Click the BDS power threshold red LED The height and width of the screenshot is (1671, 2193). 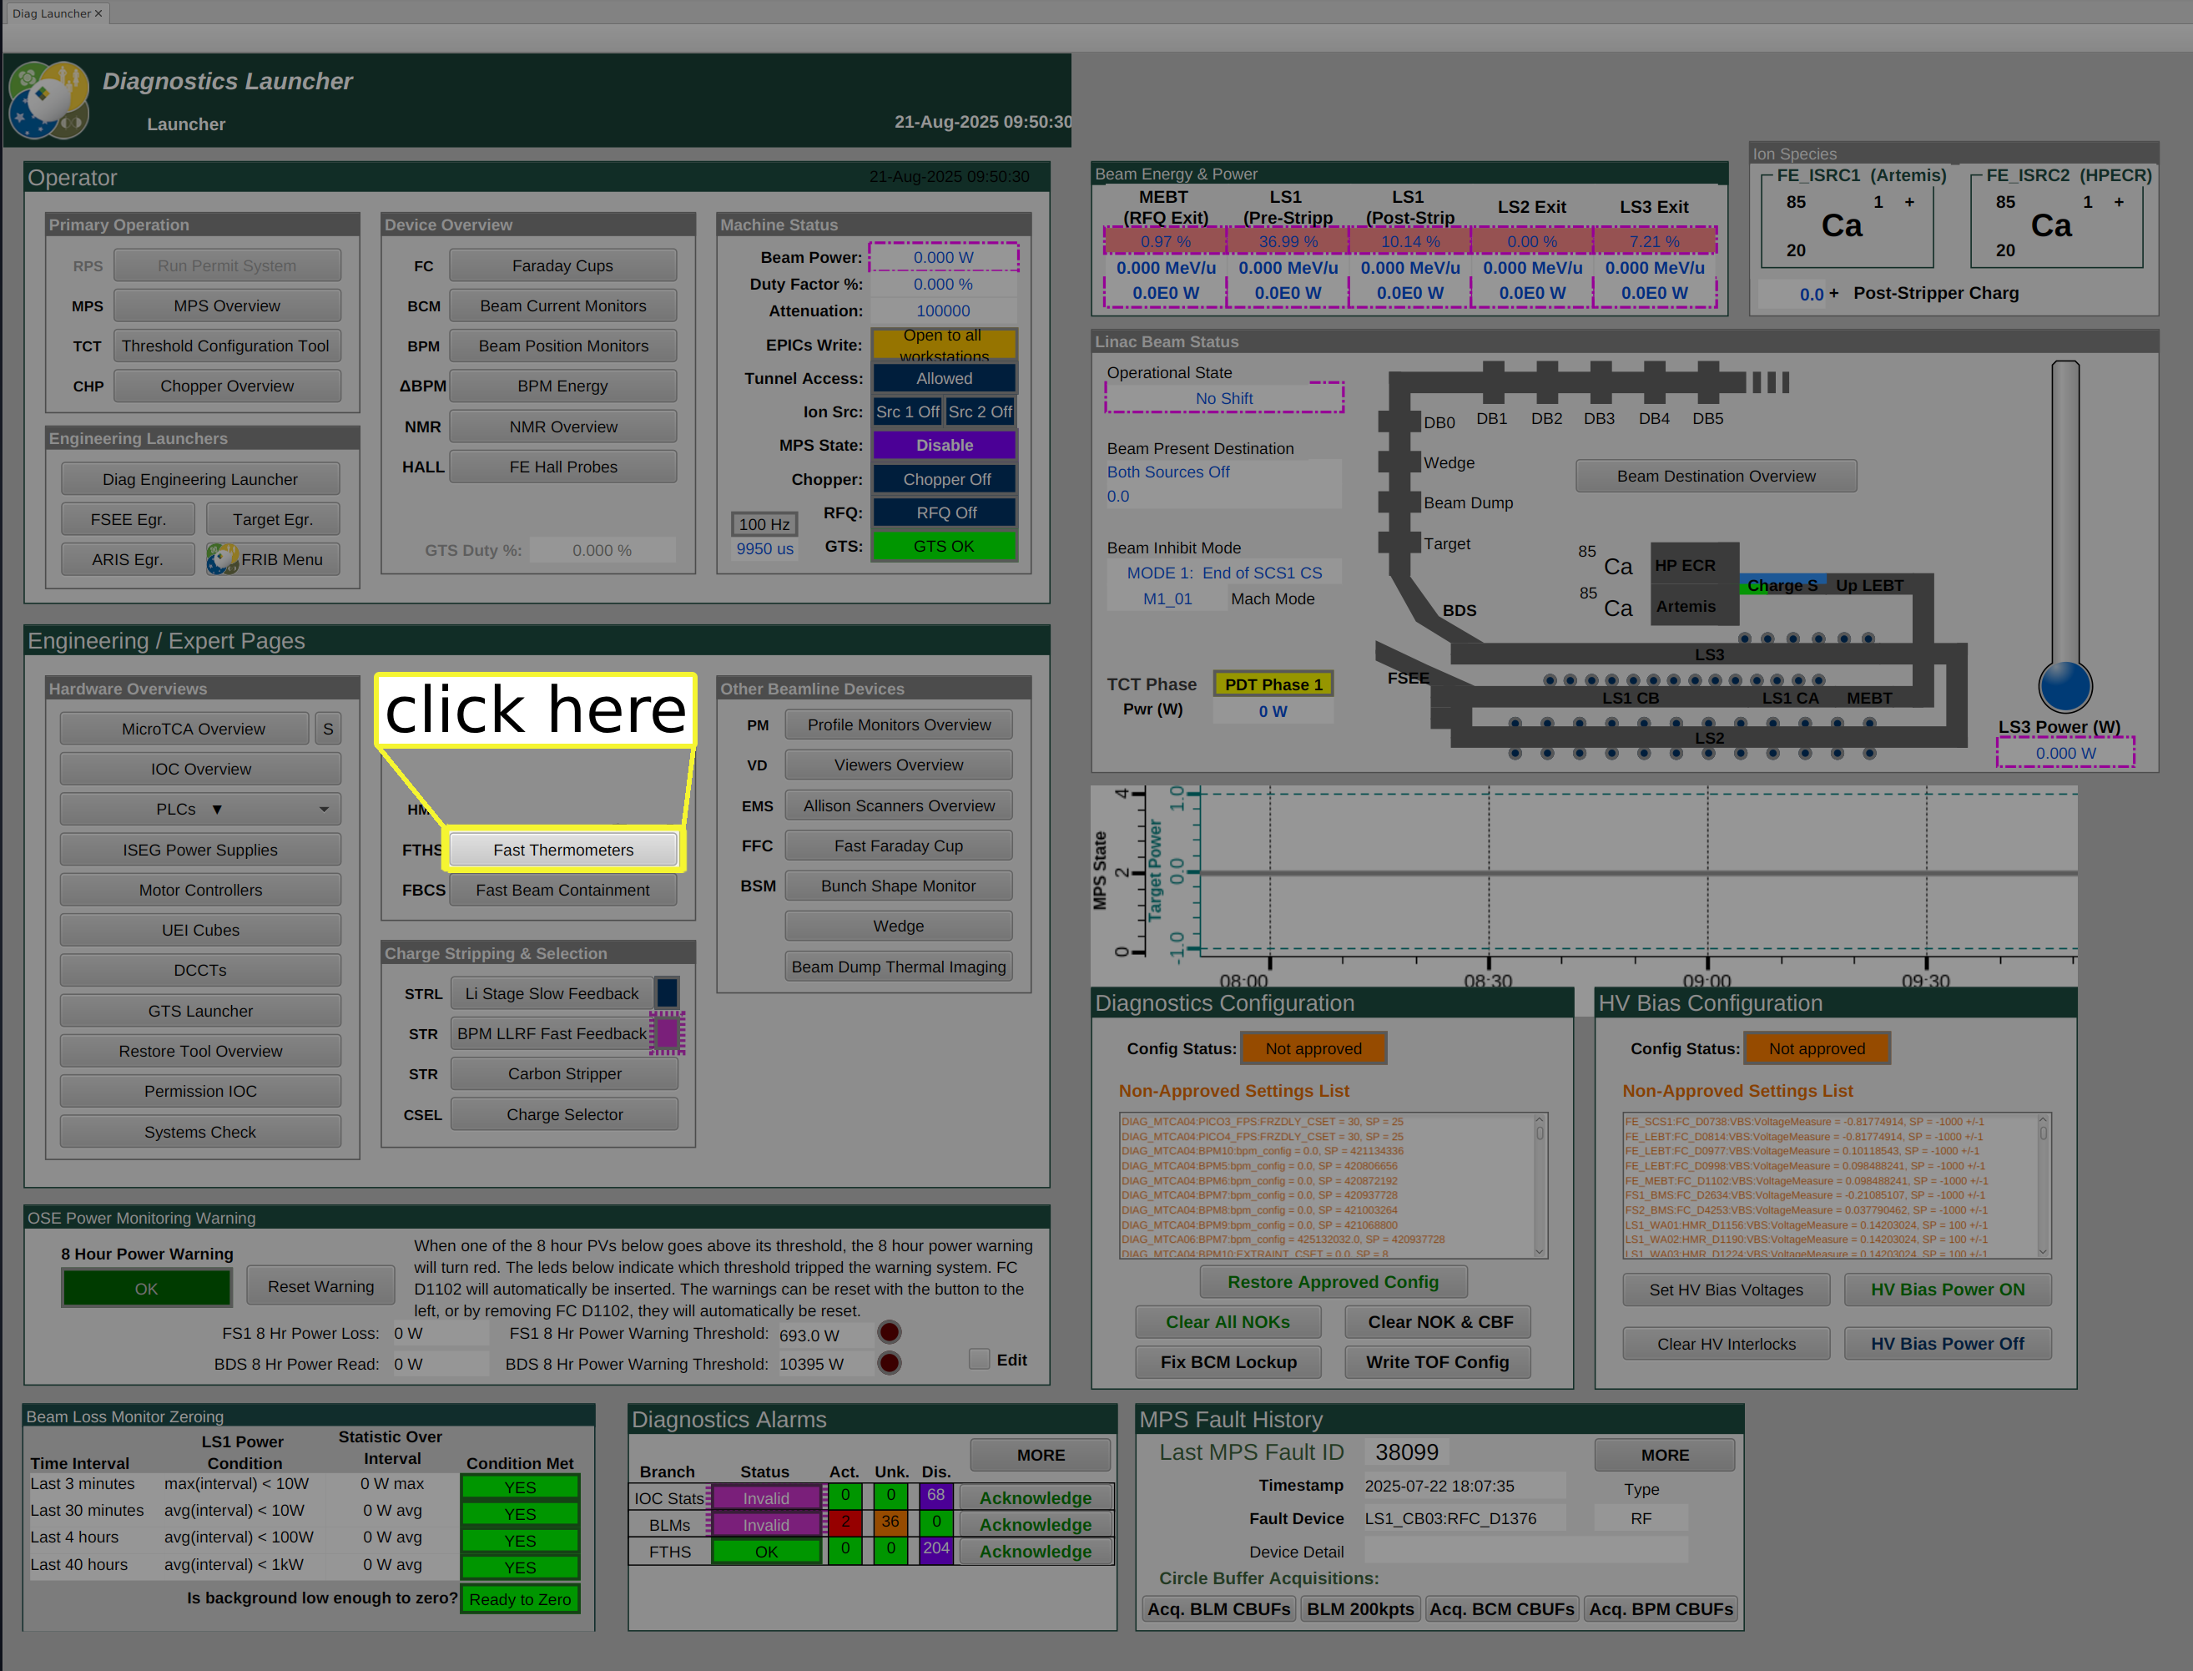[x=890, y=1364]
